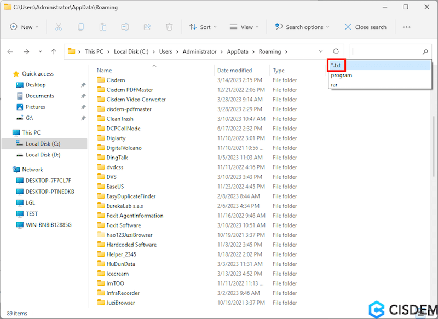Click the Share icon in toolbar
The image size is (438, 319).
tap(147, 27)
